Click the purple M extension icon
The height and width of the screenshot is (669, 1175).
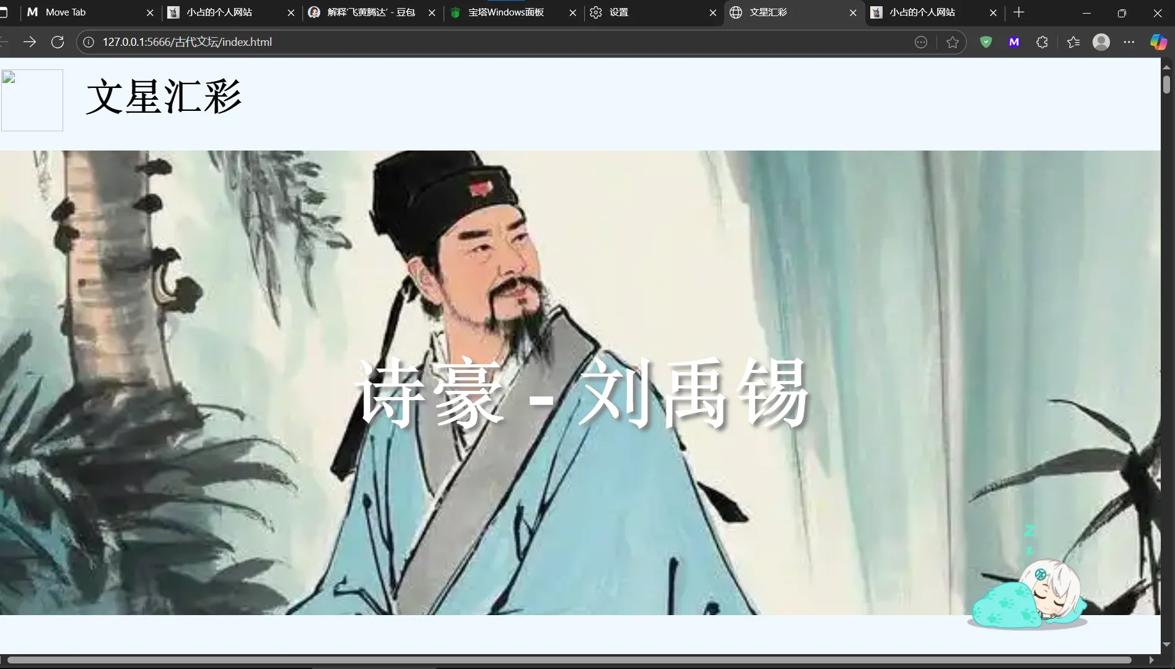(1013, 42)
